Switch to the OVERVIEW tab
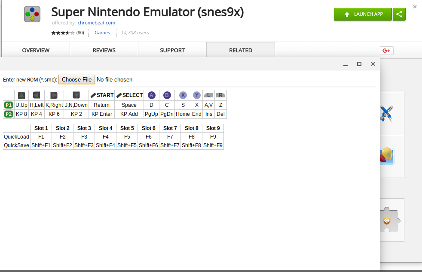 (x=36, y=50)
